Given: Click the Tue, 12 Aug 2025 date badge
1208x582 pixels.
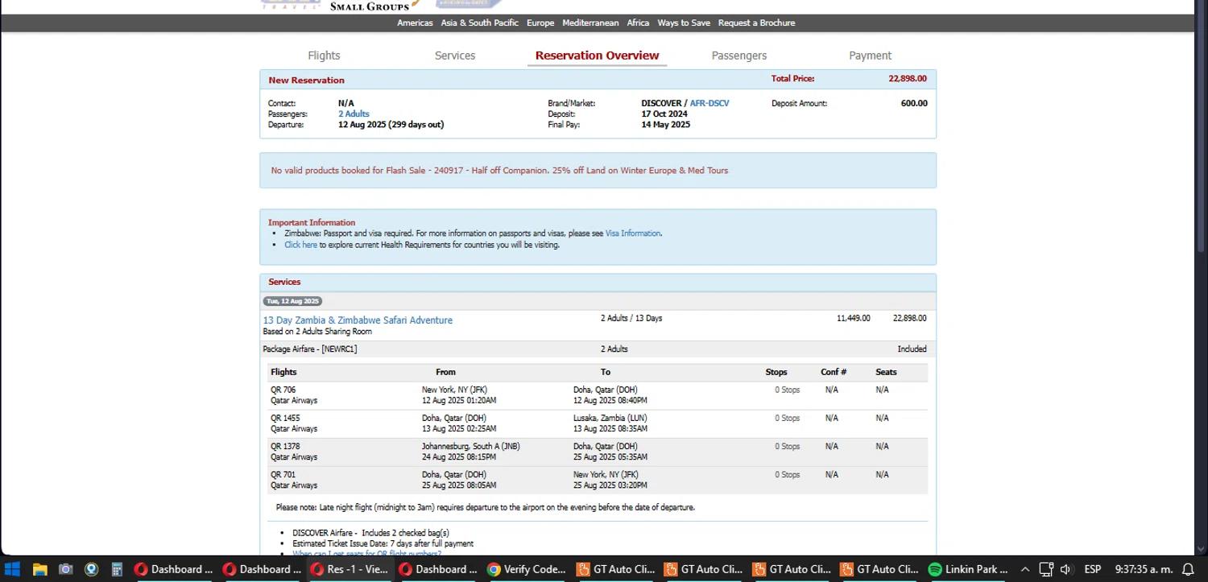Looking at the screenshot, I should click(292, 301).
